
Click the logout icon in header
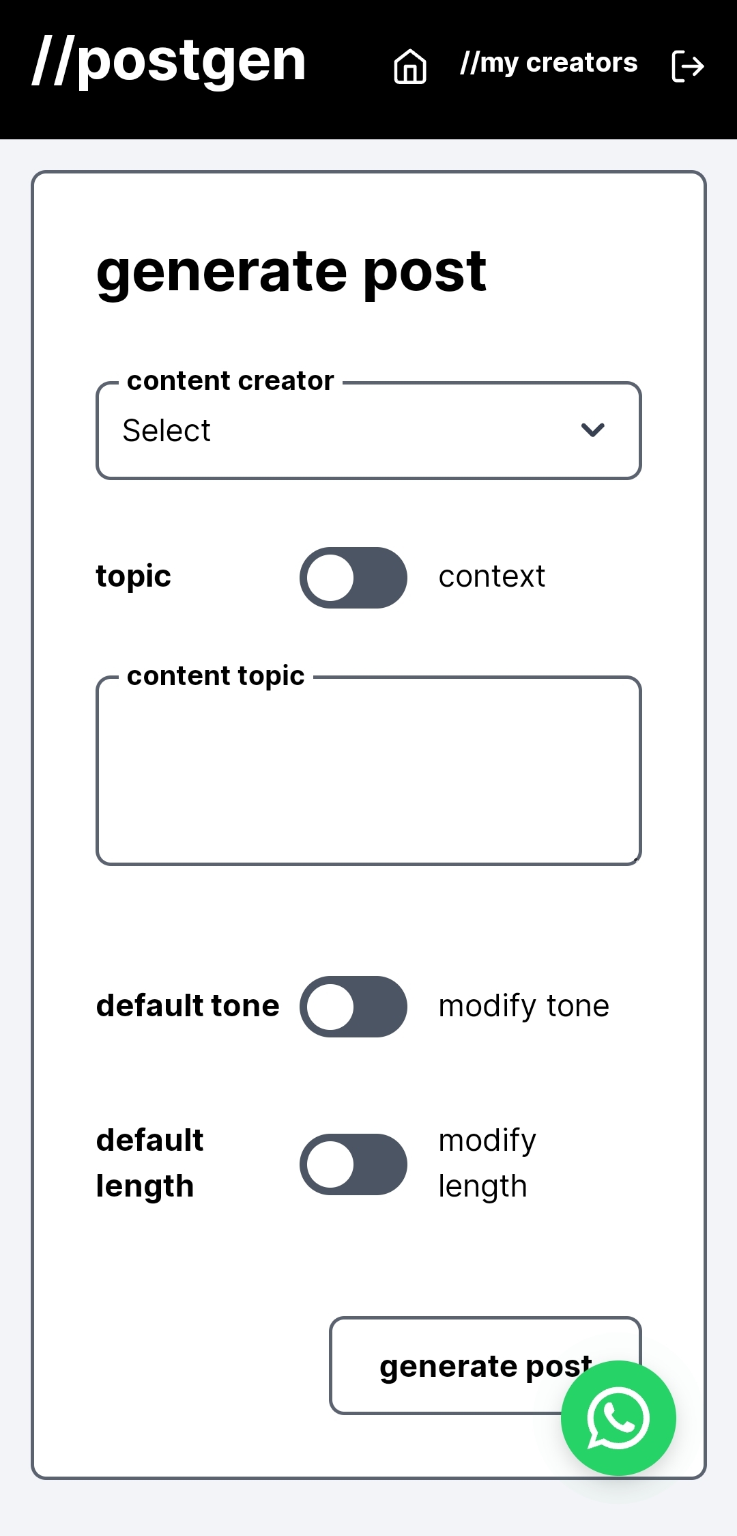[x=687, y=66]
